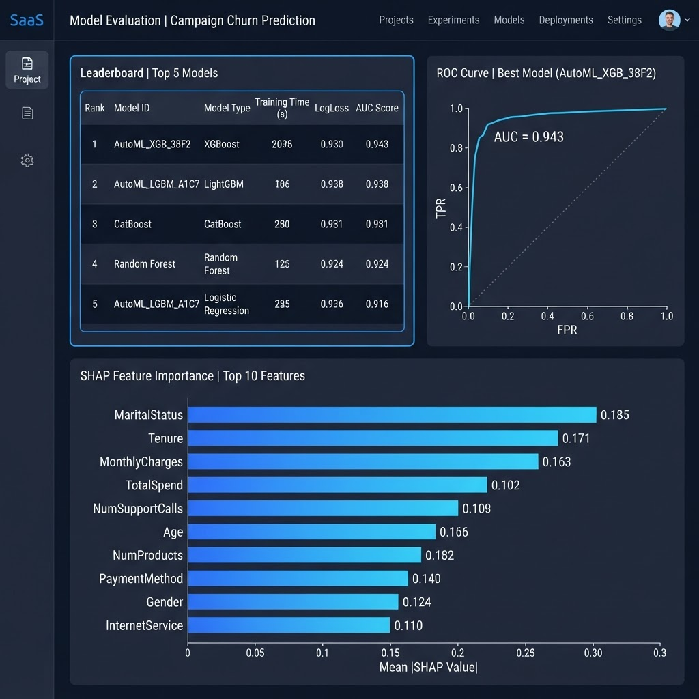Open the Project item in the sidebar
699x699 pixels.
tap(27, 70)
